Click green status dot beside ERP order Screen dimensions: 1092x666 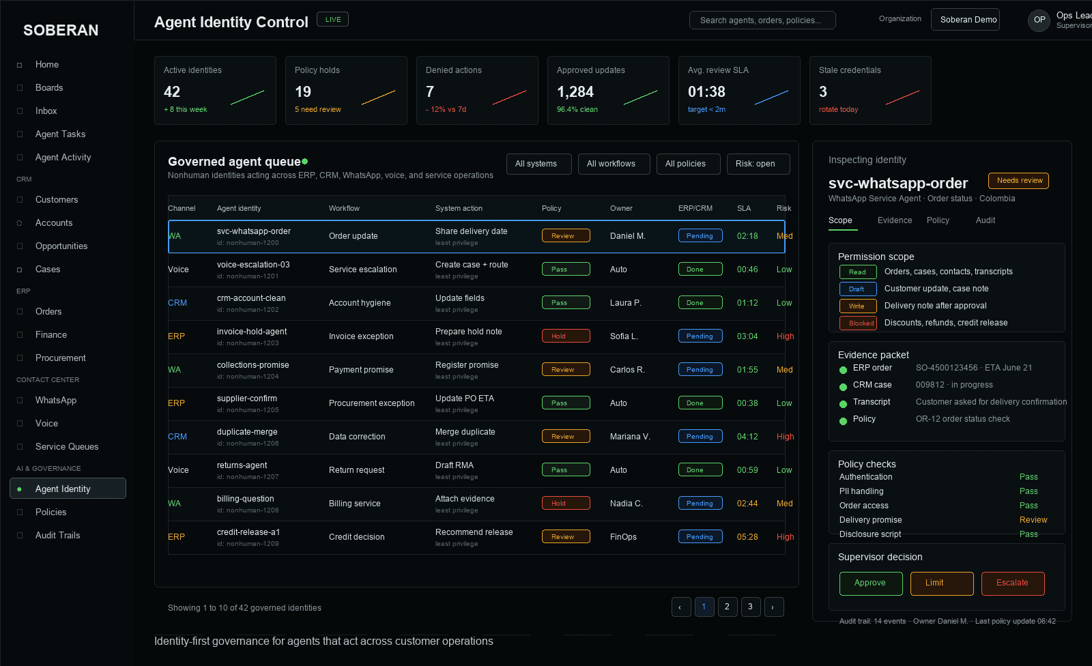pos(843,370)
